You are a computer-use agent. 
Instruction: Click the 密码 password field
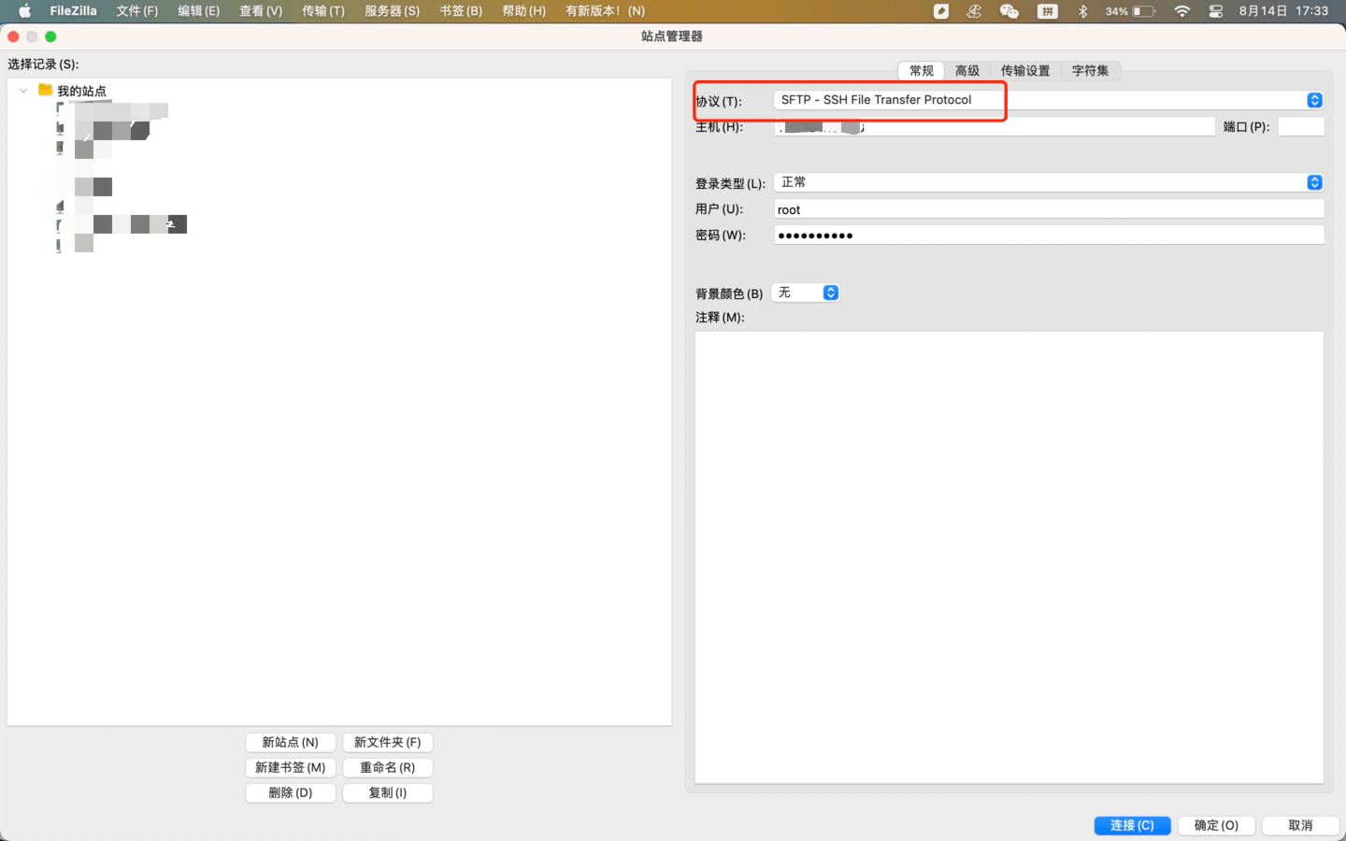click(x=1049, y=235)
